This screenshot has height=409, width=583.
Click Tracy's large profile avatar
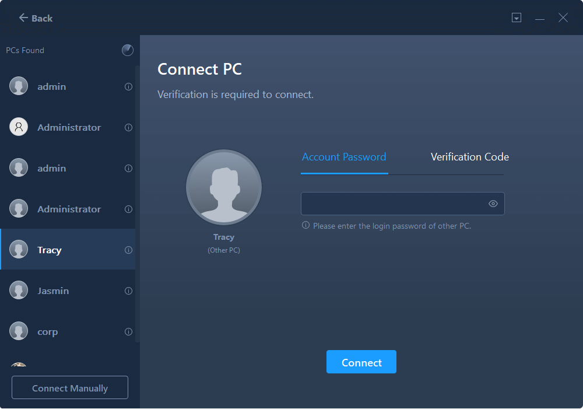pyautogui.click(x=224, y=187)
